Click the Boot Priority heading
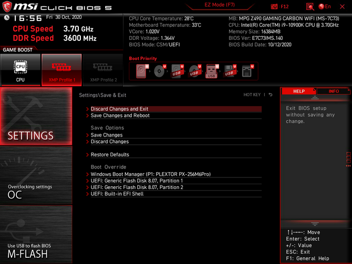 [143, 59]
